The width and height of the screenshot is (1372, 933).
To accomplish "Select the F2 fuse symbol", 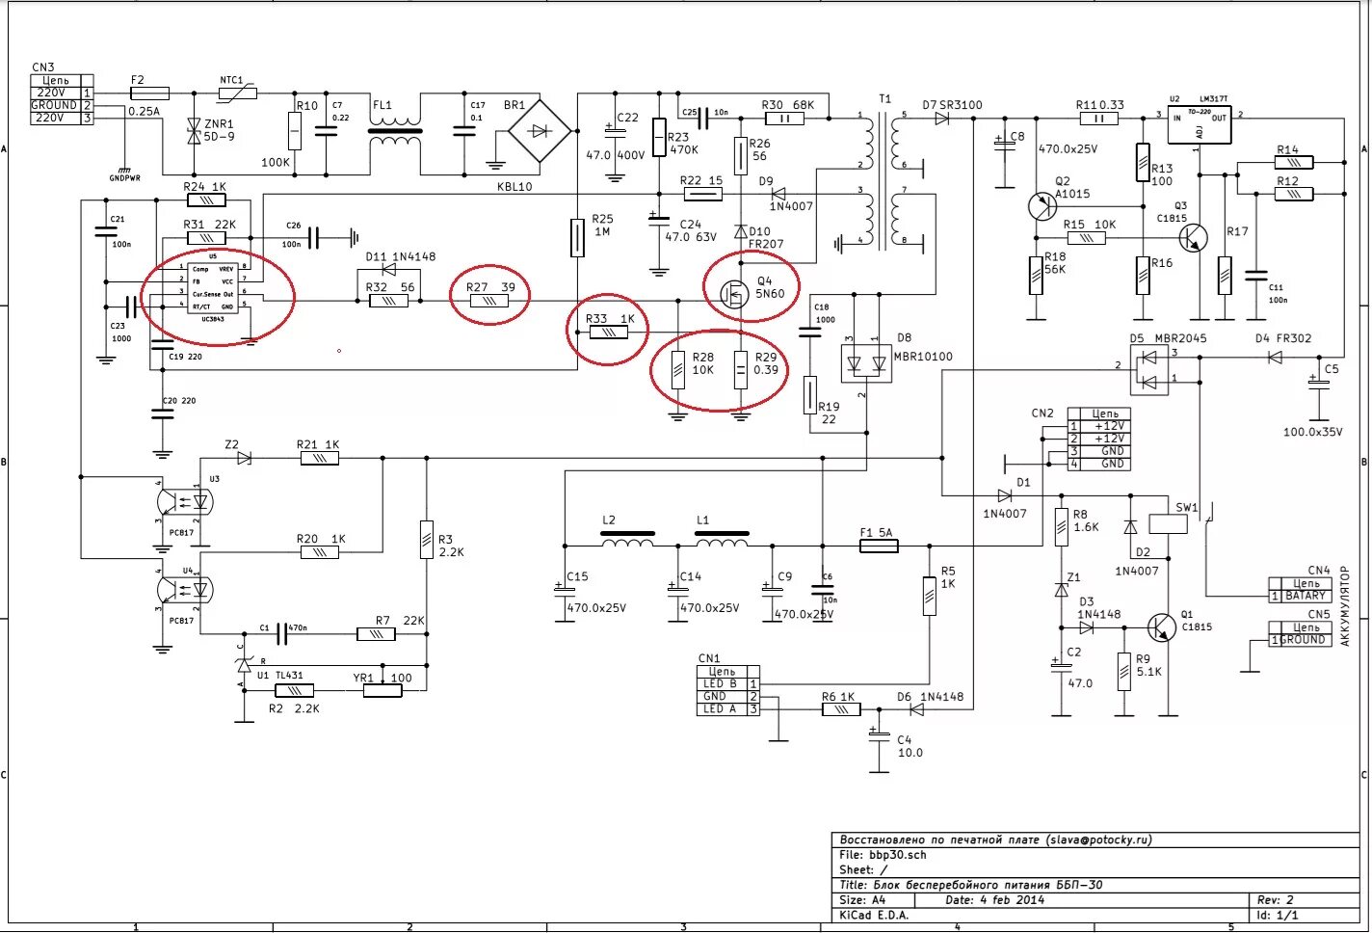I will point(149,93).
